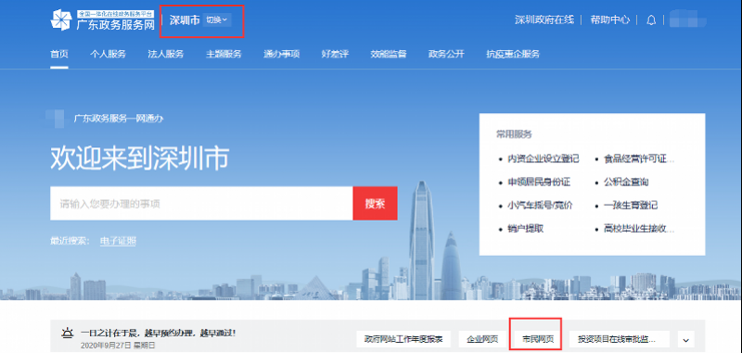742x353 pixels.
Task: Open 食品经营许可证 service link
Action: [x=639, y=159]
